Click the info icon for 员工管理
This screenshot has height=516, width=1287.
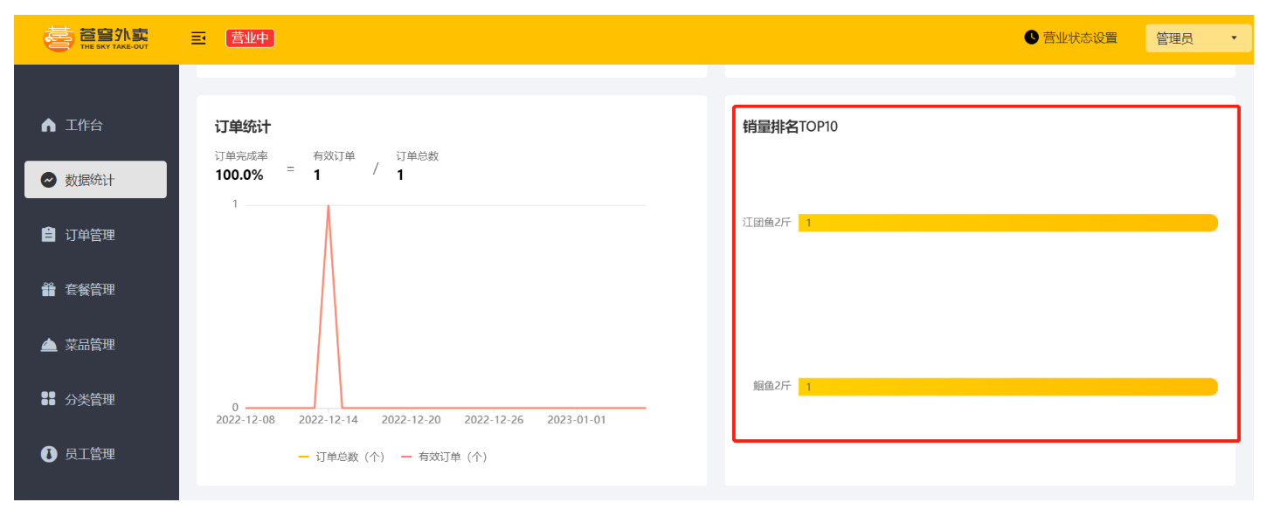coord(49,454)
